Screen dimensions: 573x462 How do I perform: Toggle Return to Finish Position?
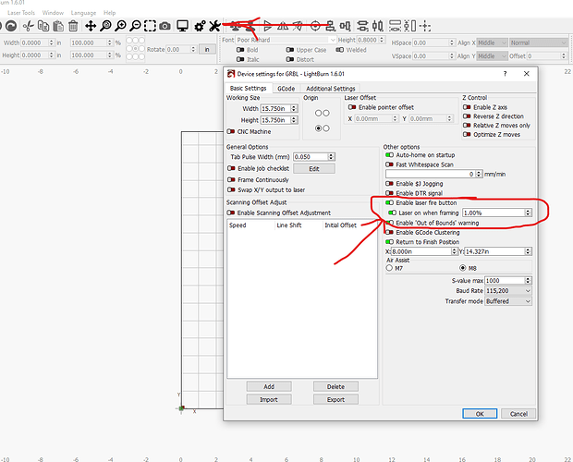pyautogui.click(x=390, y=242)
